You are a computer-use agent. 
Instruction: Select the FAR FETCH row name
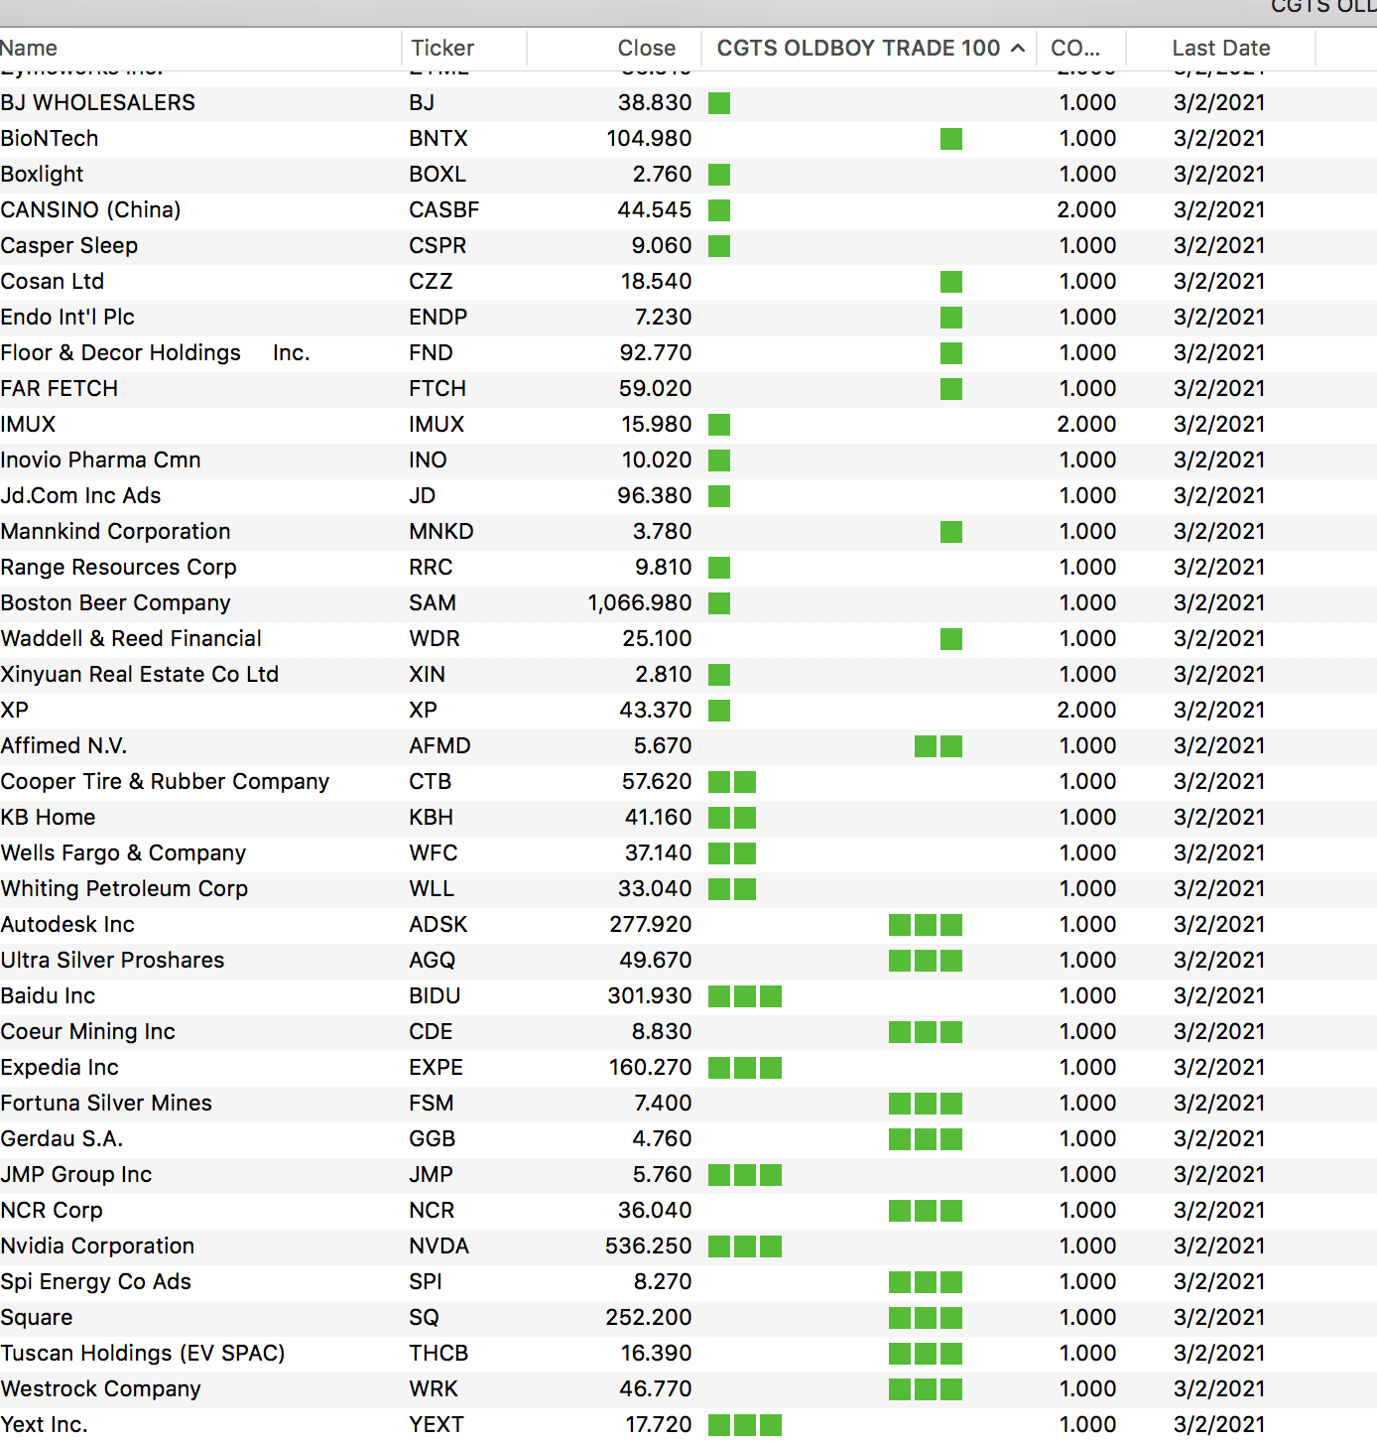60,389
